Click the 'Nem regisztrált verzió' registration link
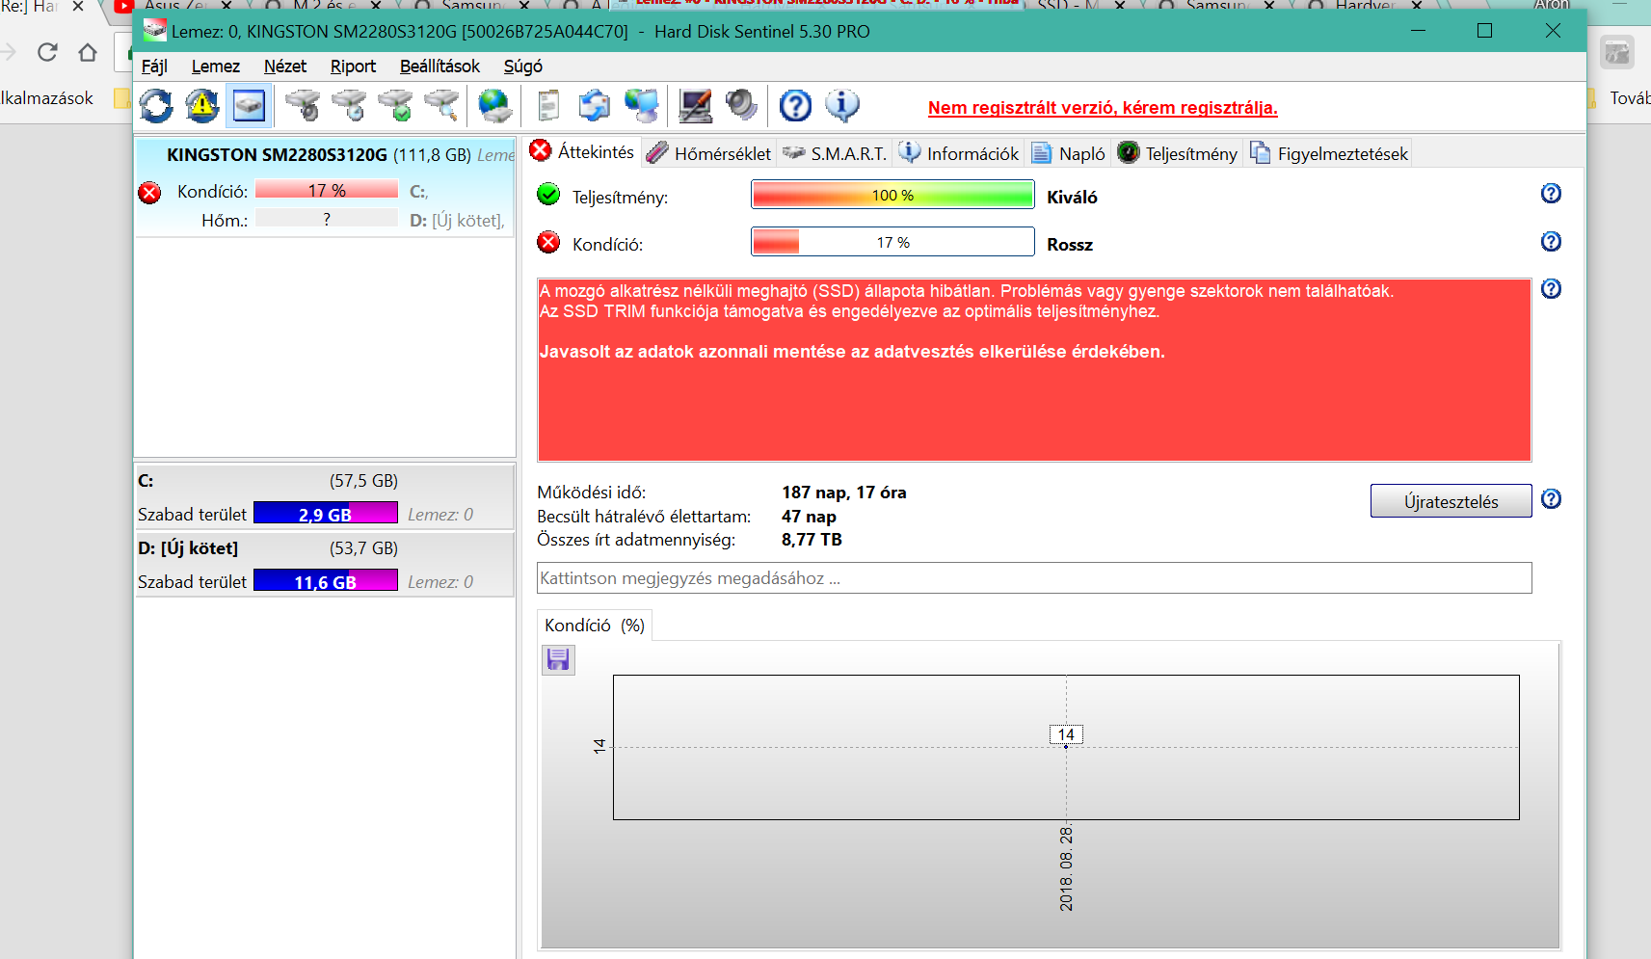Image resolution: width=1651 pixels, height=959 pixels. pyautogui.click(x=1103, y=108)
